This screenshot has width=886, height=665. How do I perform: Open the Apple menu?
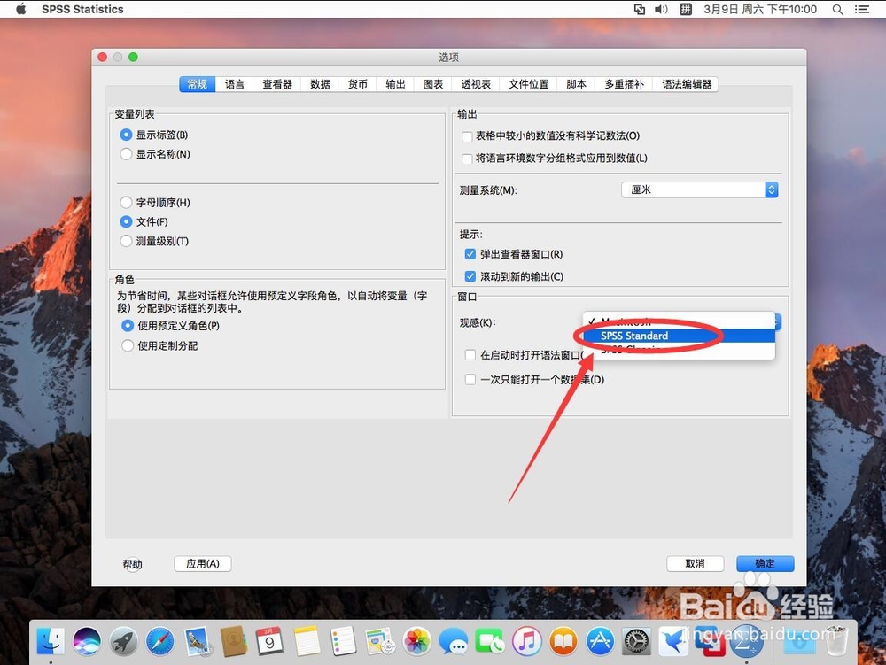(21, 9)
